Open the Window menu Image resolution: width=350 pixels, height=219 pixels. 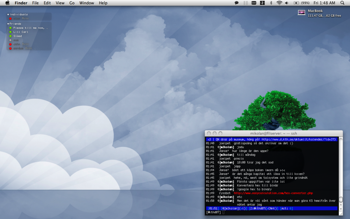(x=87, y=3)
